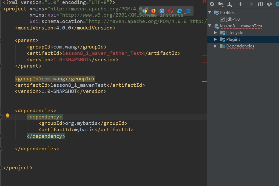Click lesson8_1_mavenTest Maven module icon

(217, 26)
